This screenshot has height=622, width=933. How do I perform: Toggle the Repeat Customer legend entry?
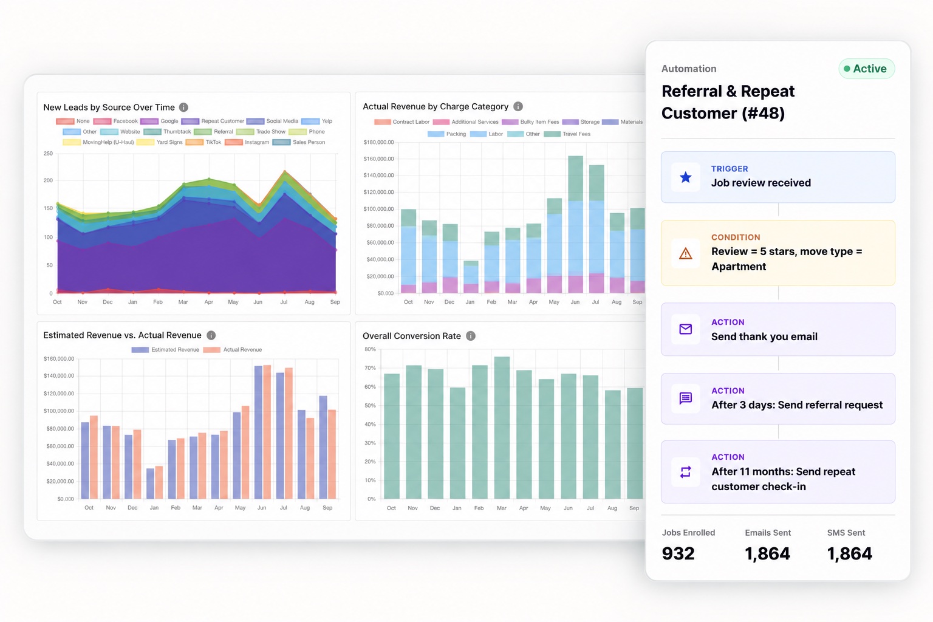[213, 121]
